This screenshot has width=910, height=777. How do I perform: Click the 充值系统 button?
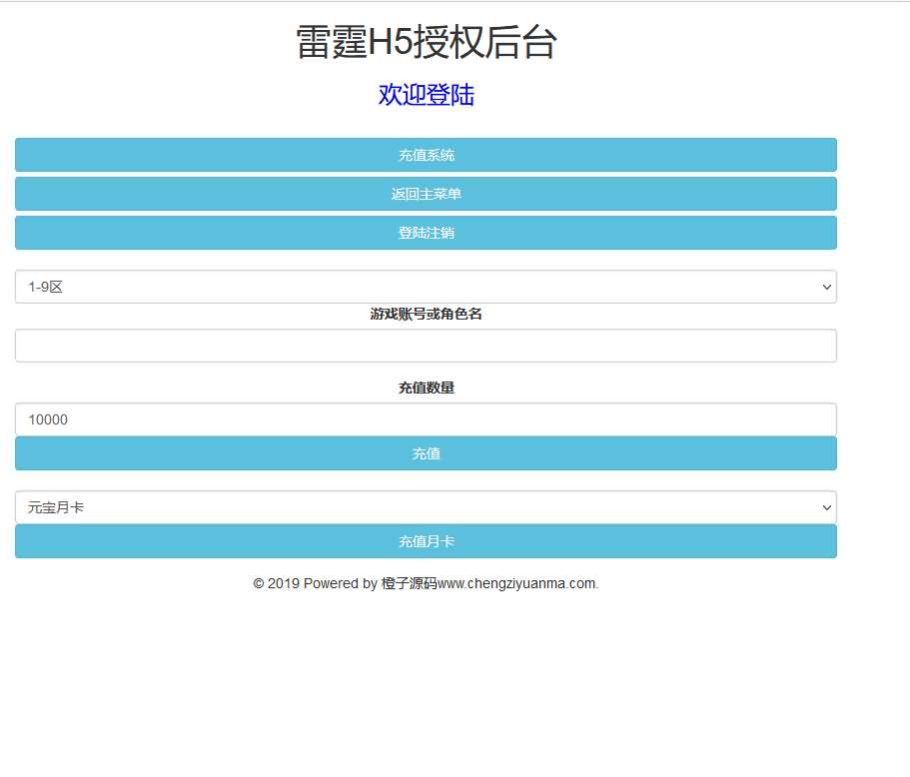(426, 155)
